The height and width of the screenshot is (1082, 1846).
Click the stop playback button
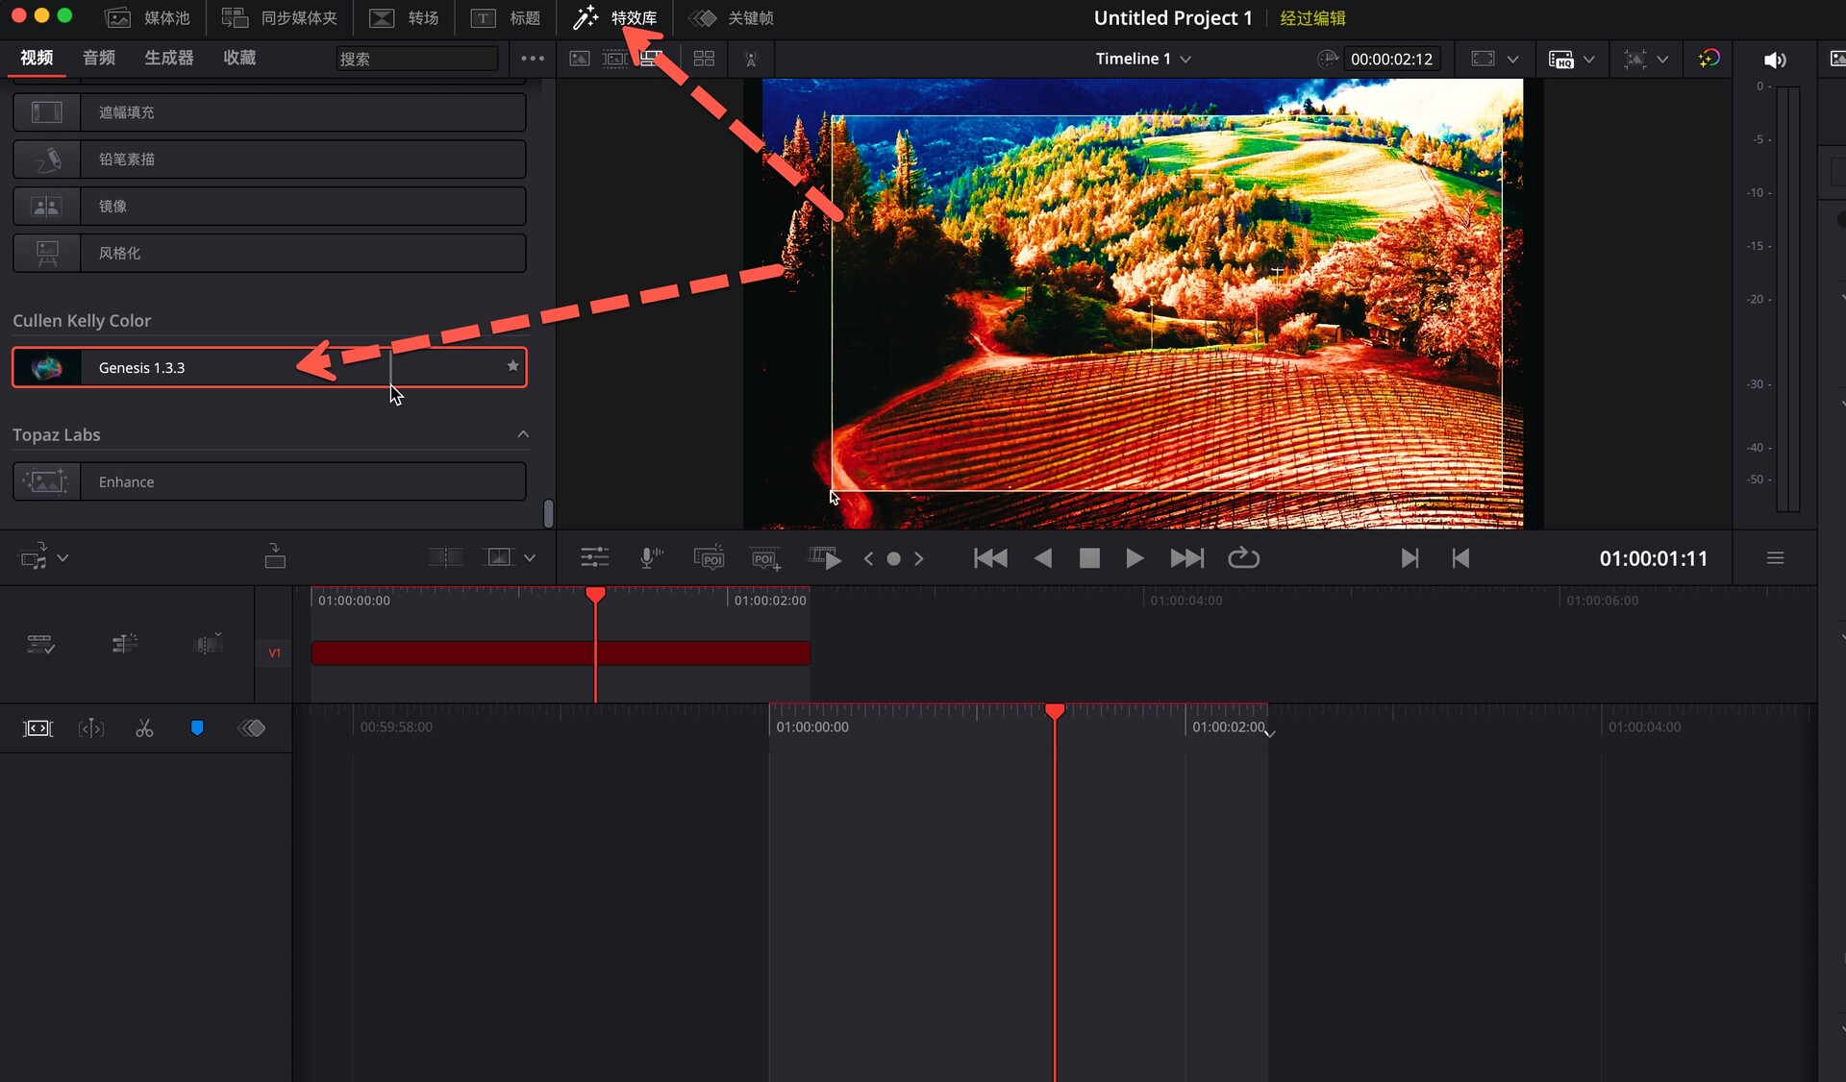[x=1089, y=558]
